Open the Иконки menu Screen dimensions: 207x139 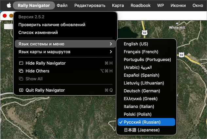click(178, 6)
